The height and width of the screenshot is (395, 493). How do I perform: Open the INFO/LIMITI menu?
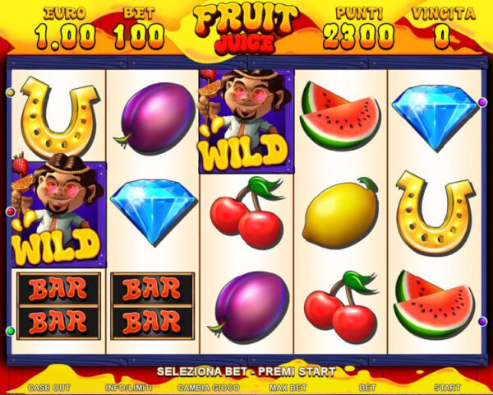tap(129, 388)
